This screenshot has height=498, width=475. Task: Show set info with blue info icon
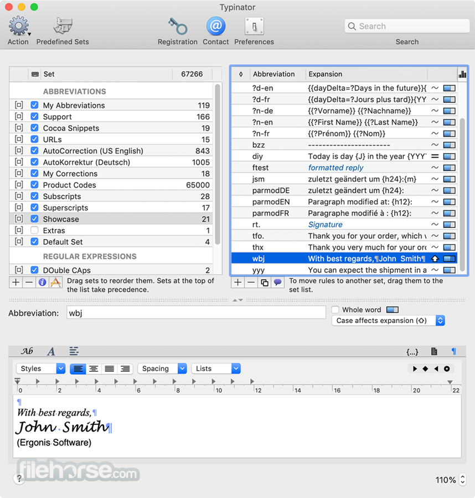42,282
